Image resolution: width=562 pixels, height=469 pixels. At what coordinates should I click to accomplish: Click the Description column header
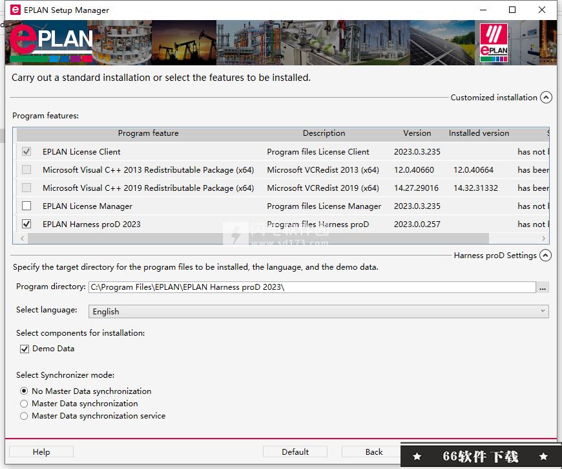click(x=324, y=133)
